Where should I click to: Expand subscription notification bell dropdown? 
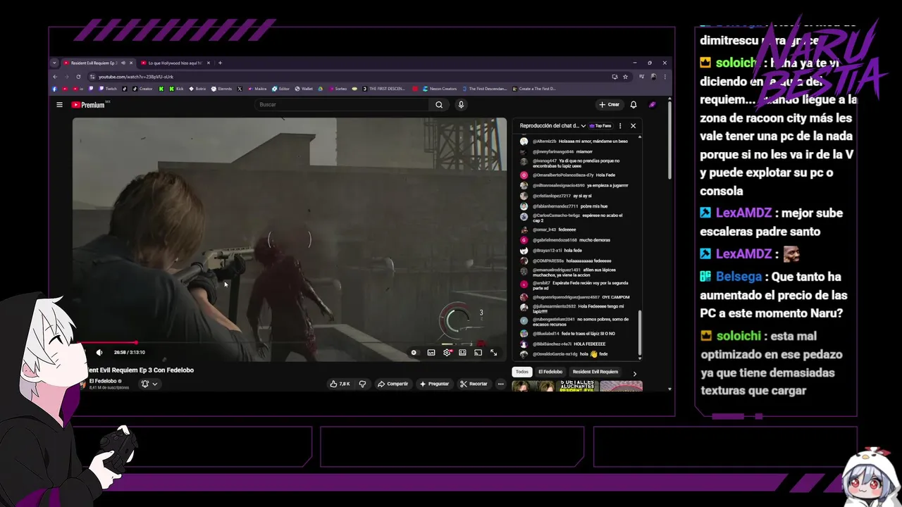coord(149,384)
